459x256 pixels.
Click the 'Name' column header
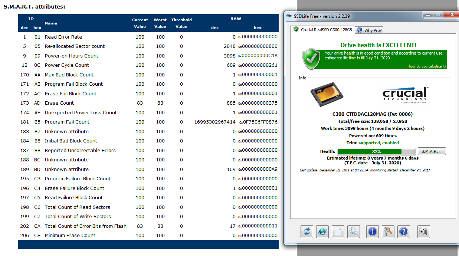51,23
